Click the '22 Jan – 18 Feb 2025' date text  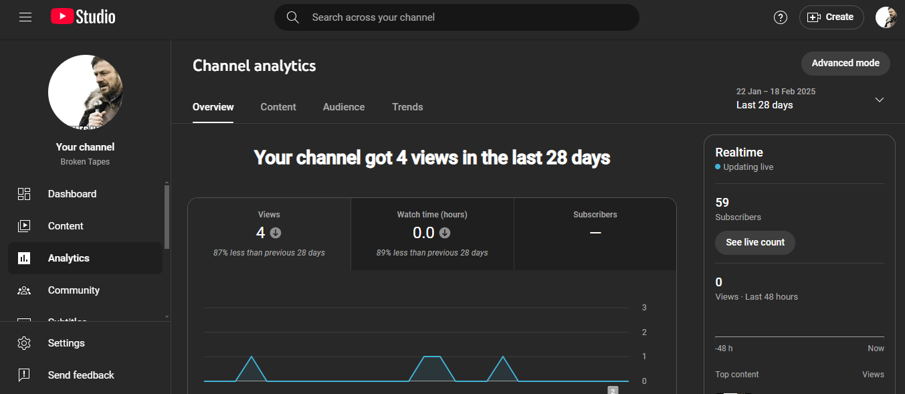point(776,92)
